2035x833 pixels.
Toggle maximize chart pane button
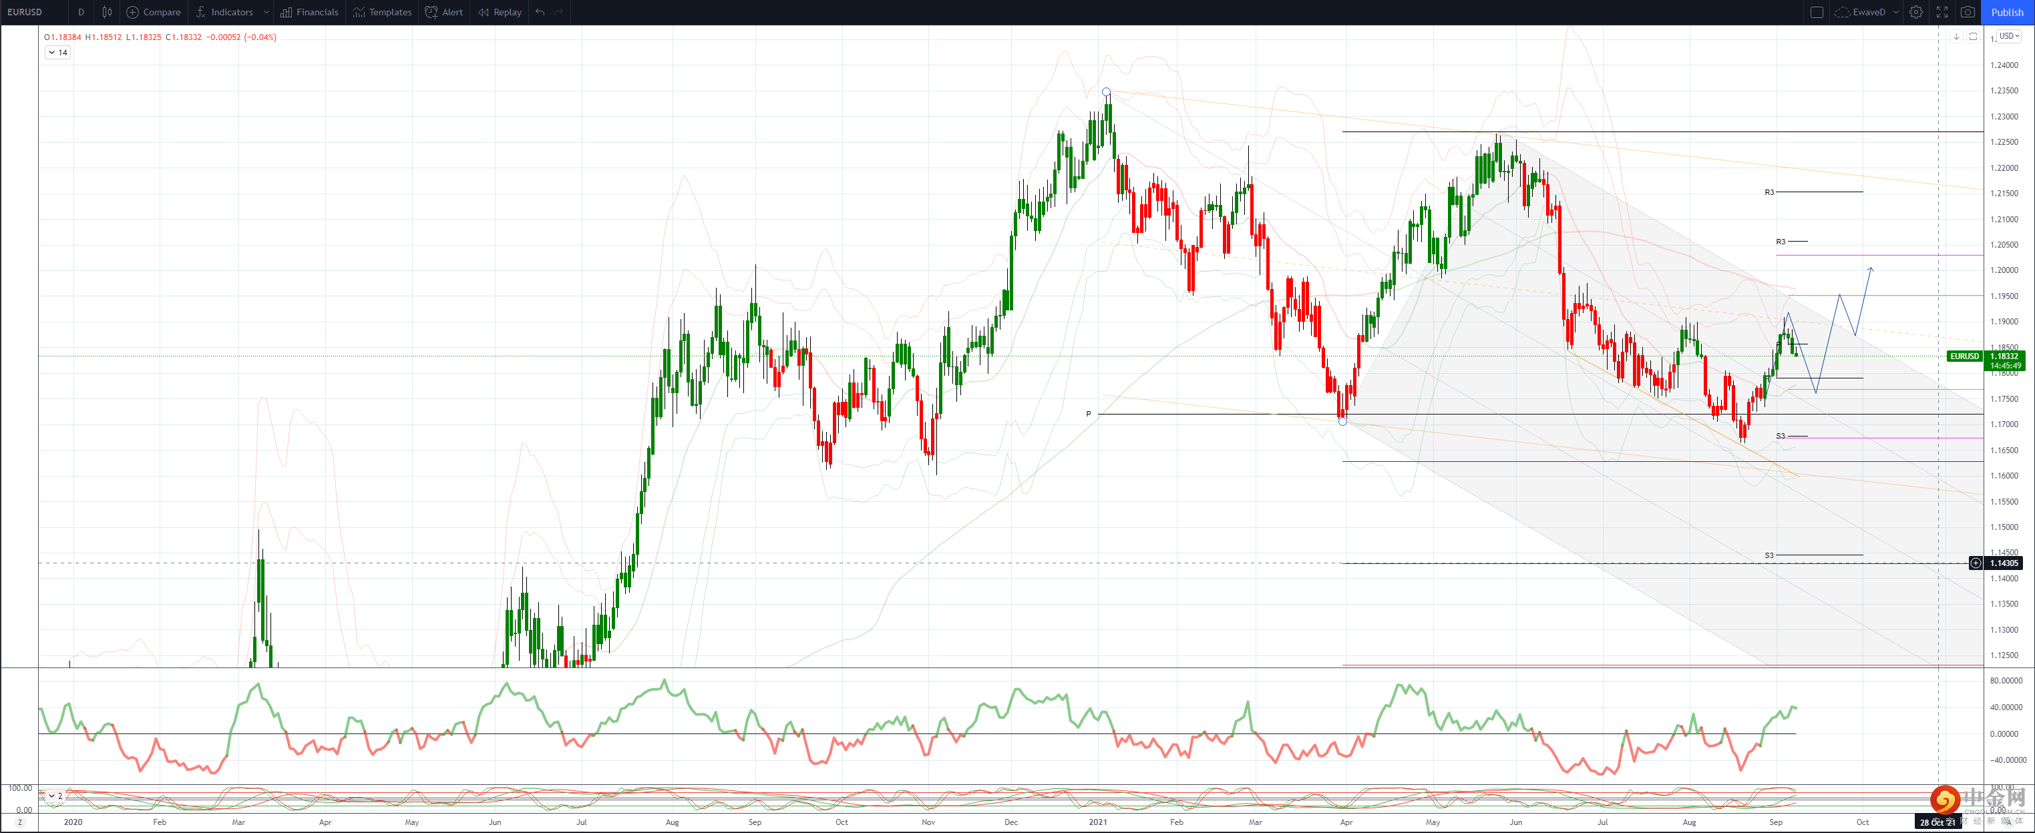(x=1973, y=36)
